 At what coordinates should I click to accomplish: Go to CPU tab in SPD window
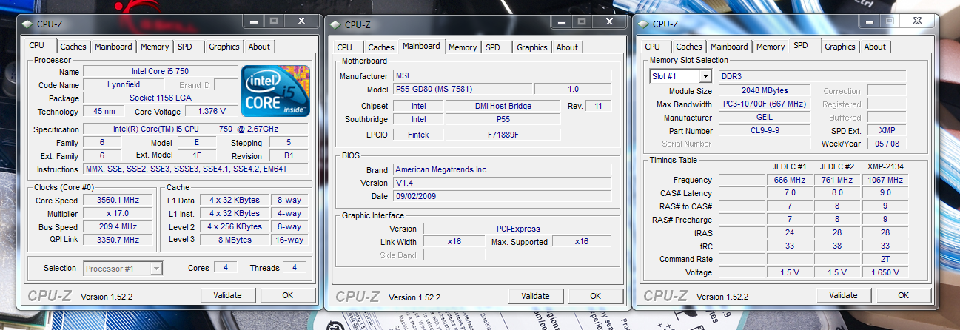coord(653,47)
